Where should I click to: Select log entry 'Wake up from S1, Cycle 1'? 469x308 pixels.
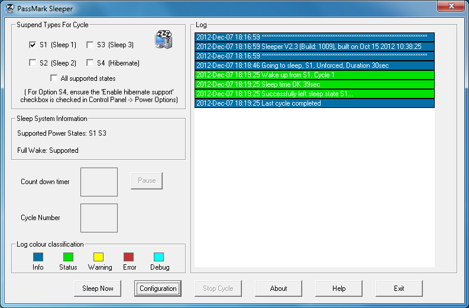315,75
